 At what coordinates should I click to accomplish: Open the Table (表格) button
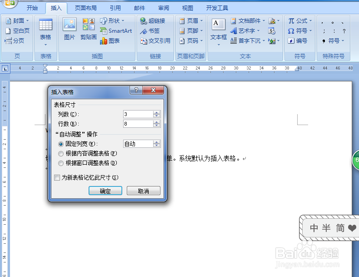click(45, 32)
